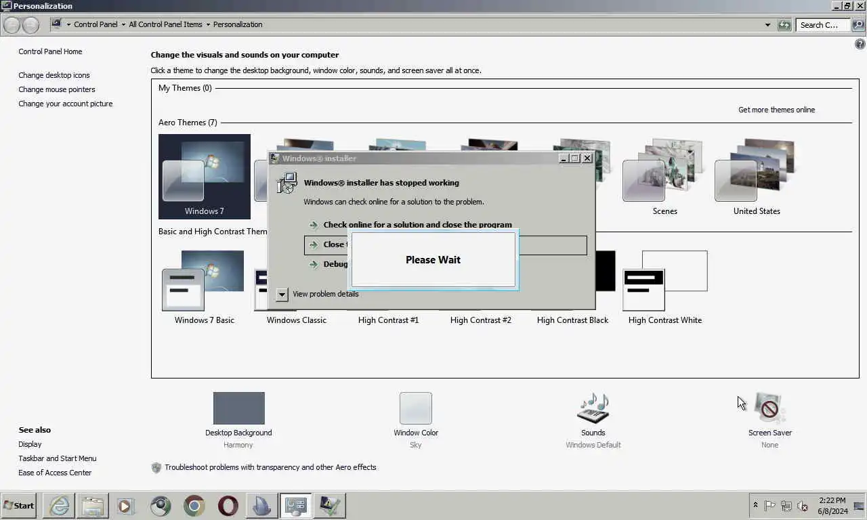
Task: Open Windows Explorer folder from taskbar
Action: pos(93,506)
